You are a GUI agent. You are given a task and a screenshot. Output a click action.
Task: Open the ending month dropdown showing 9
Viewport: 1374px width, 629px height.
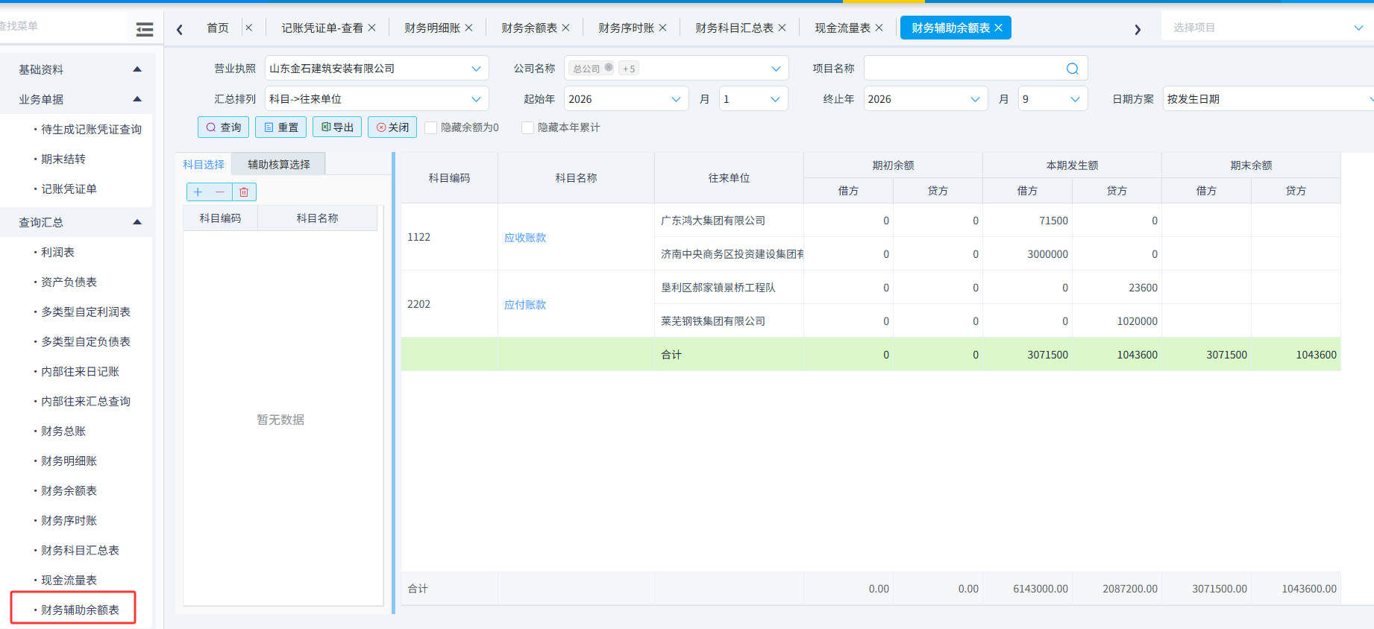[1053, 99]
